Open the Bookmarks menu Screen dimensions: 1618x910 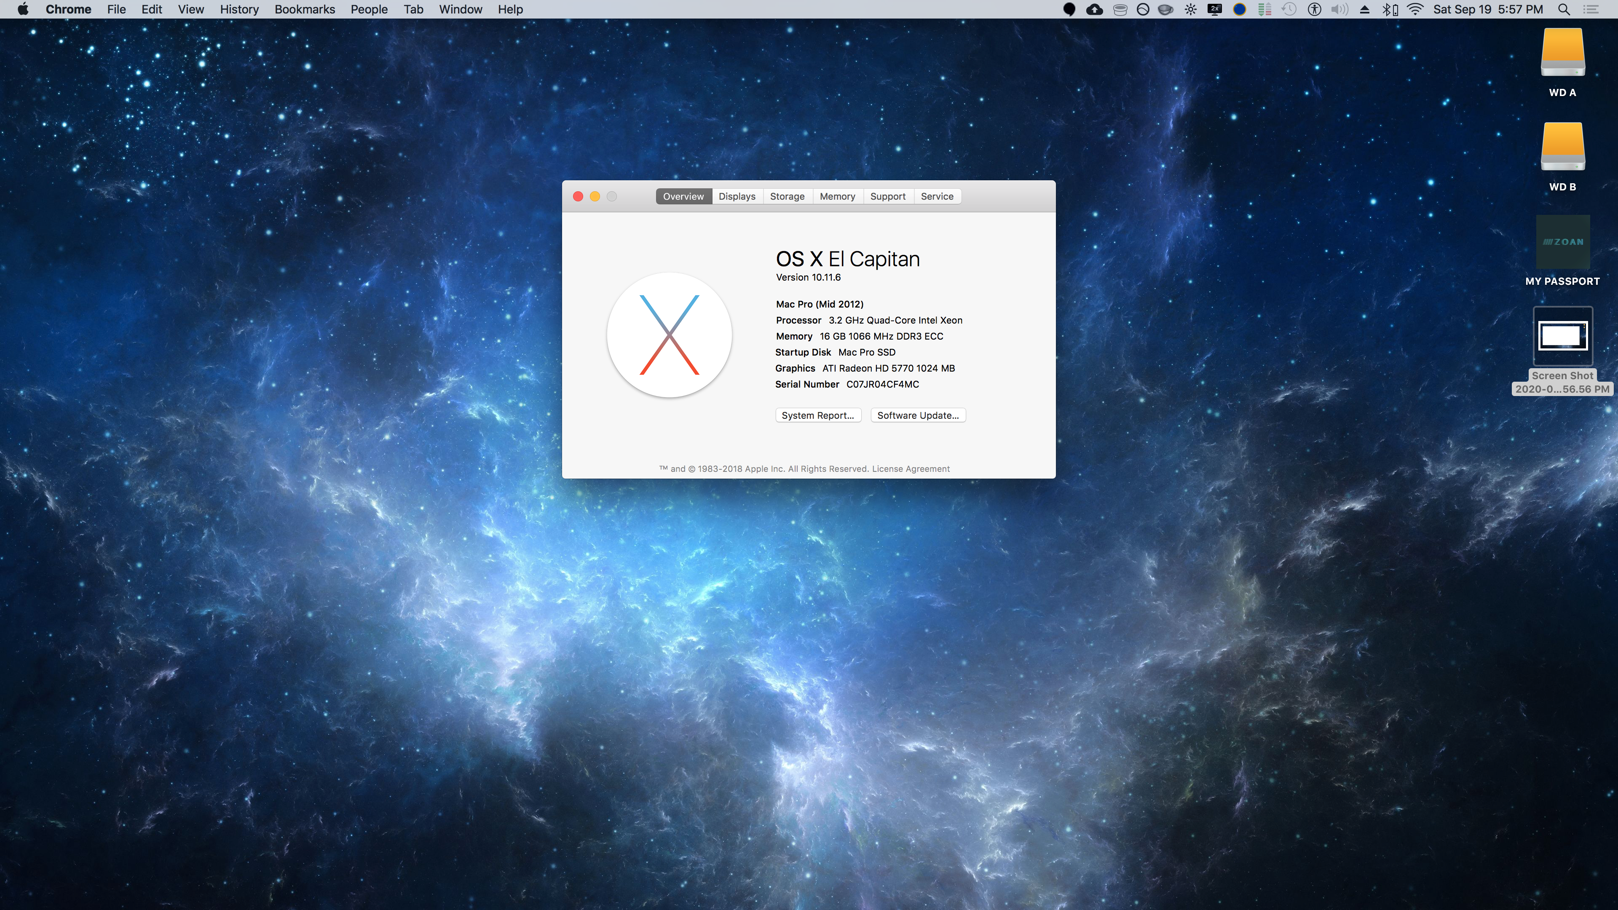click(305, 9)
